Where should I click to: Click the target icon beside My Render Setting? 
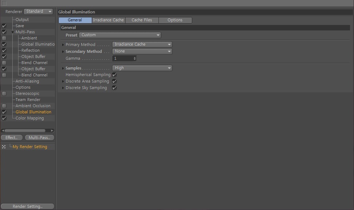point(4,147)
